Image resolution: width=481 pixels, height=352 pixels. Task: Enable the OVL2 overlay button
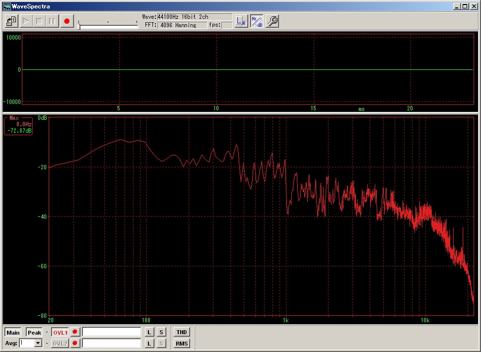tap(60, 344)
